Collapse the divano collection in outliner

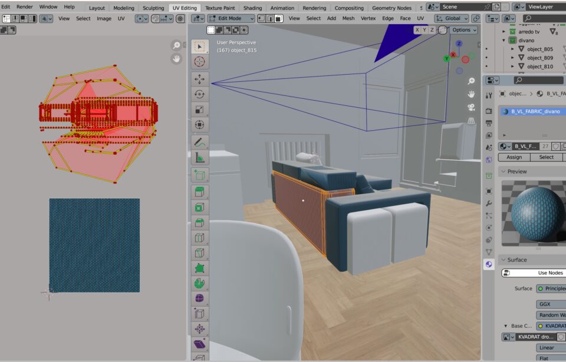504,41
